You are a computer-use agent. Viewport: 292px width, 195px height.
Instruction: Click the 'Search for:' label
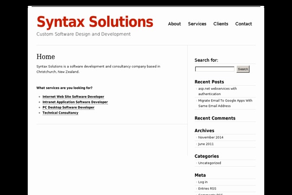(206, 60)
